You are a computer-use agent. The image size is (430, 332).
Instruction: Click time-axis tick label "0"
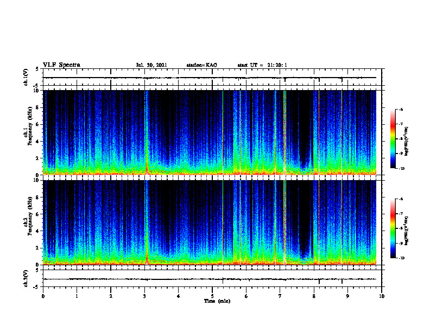(x=43, y=296)
